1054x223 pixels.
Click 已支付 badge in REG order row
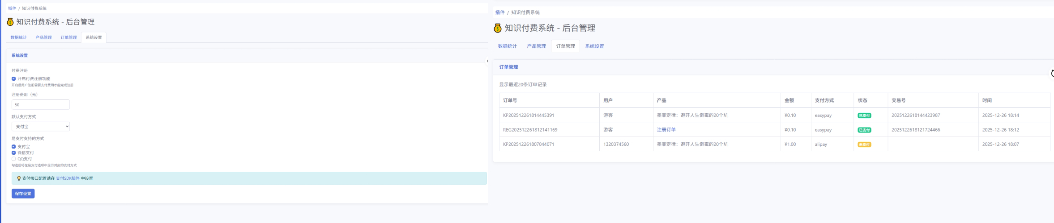864,130
